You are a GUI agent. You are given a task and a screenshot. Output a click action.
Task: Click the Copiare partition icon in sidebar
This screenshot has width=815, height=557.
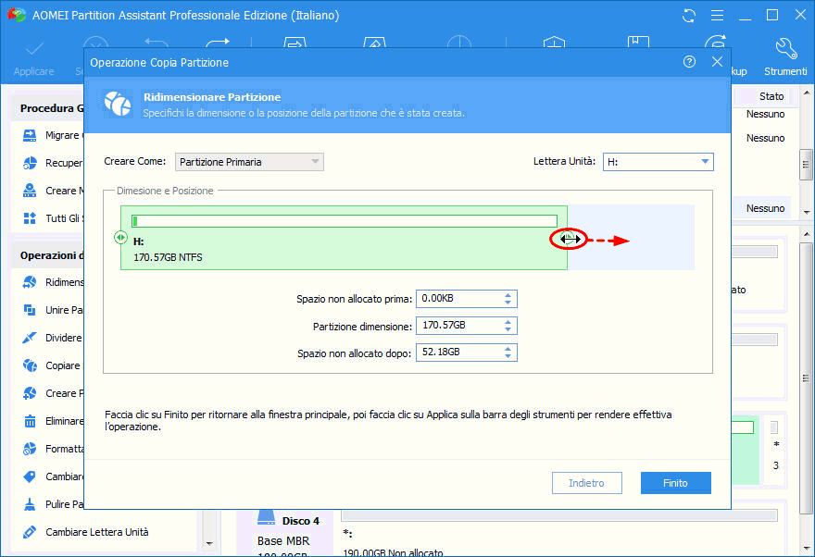30,365
